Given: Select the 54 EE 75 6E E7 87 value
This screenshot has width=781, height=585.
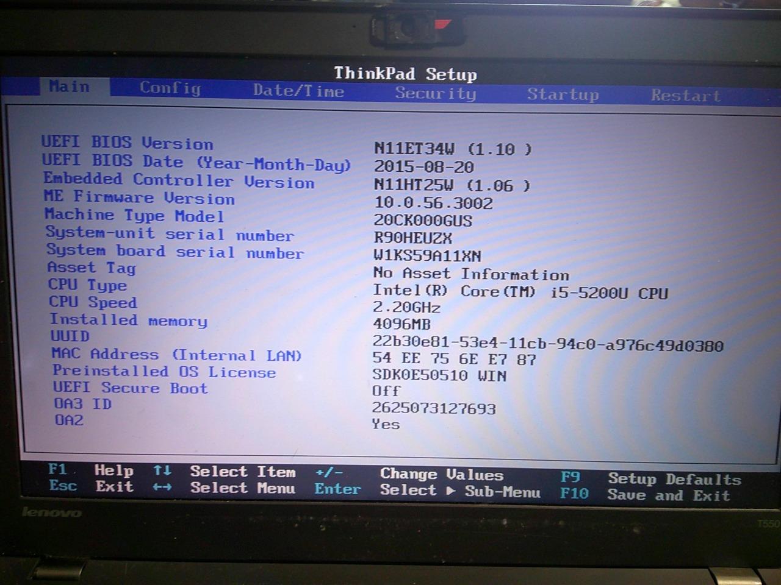Looking at the screenshot, I should click(454, 359).
